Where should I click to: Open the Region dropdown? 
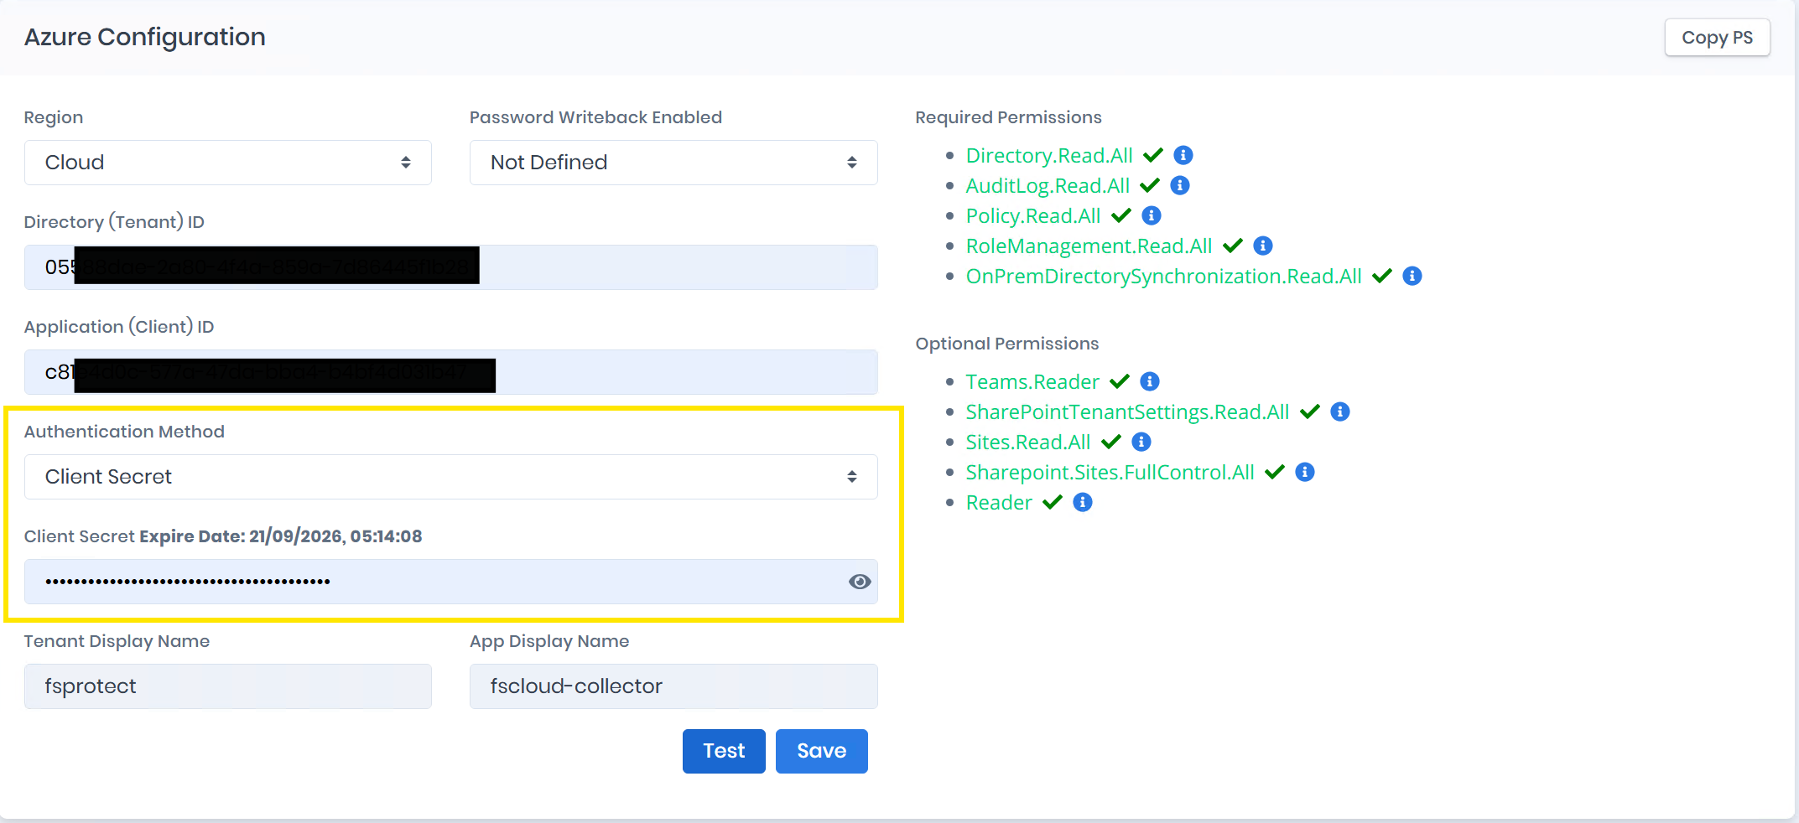227,163
